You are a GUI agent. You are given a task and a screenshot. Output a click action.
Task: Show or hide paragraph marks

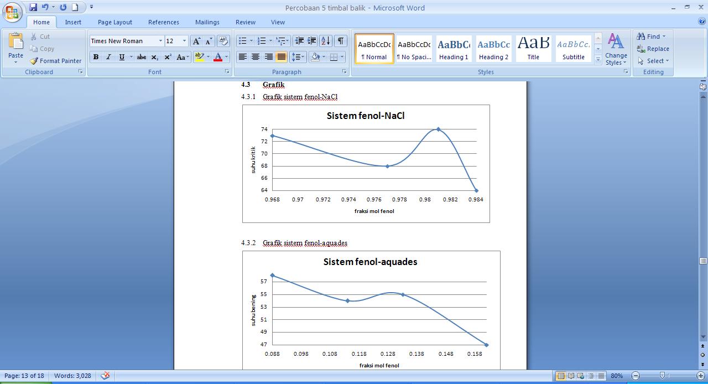pos(341,41)
